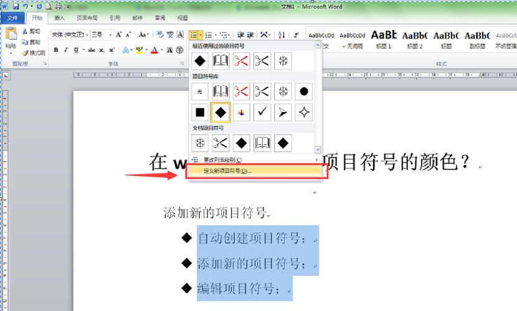Toggle the highlighted Bullets list button
517x311 pixels.
point(194,35)
